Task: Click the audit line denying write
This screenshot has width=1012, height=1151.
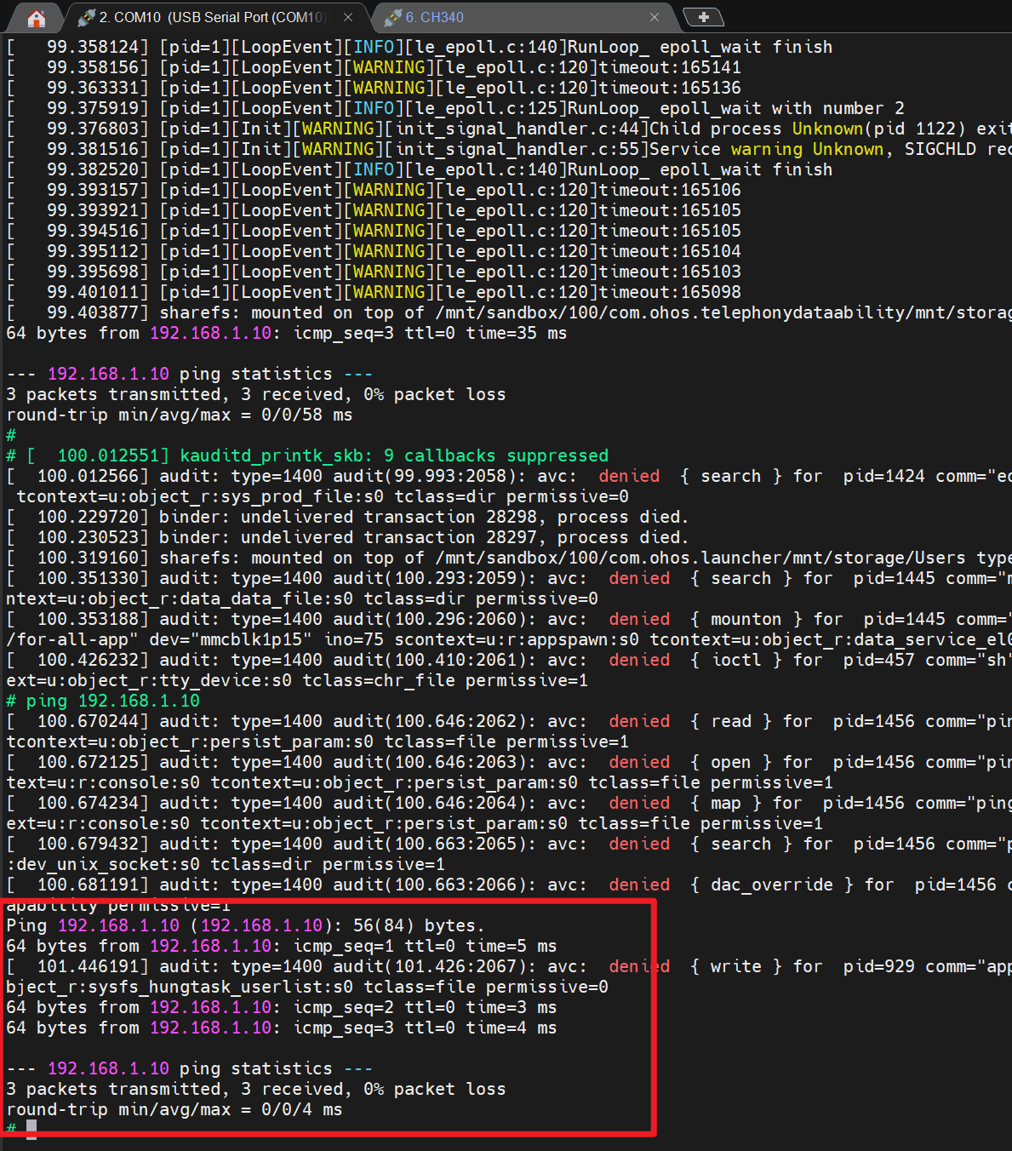Action: [x=509, y=966]
